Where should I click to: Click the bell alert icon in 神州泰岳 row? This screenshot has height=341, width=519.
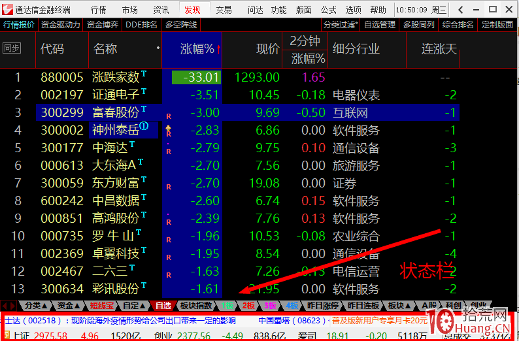(x=169, y=127)
